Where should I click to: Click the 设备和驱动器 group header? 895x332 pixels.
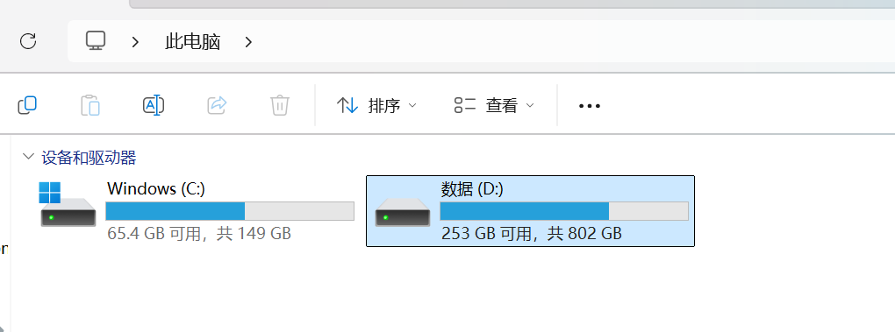click(89, 157)
